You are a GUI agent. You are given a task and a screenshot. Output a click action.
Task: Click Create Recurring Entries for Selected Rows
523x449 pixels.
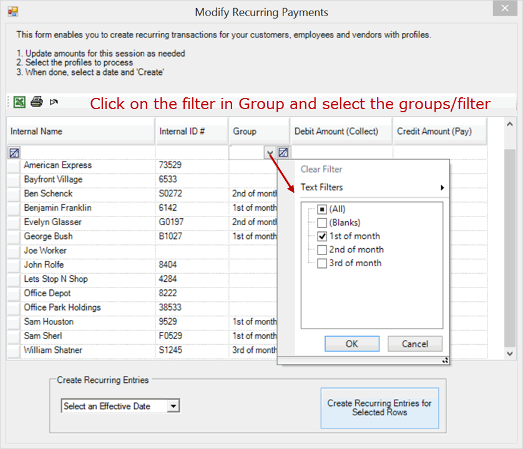tap(379, 408)
